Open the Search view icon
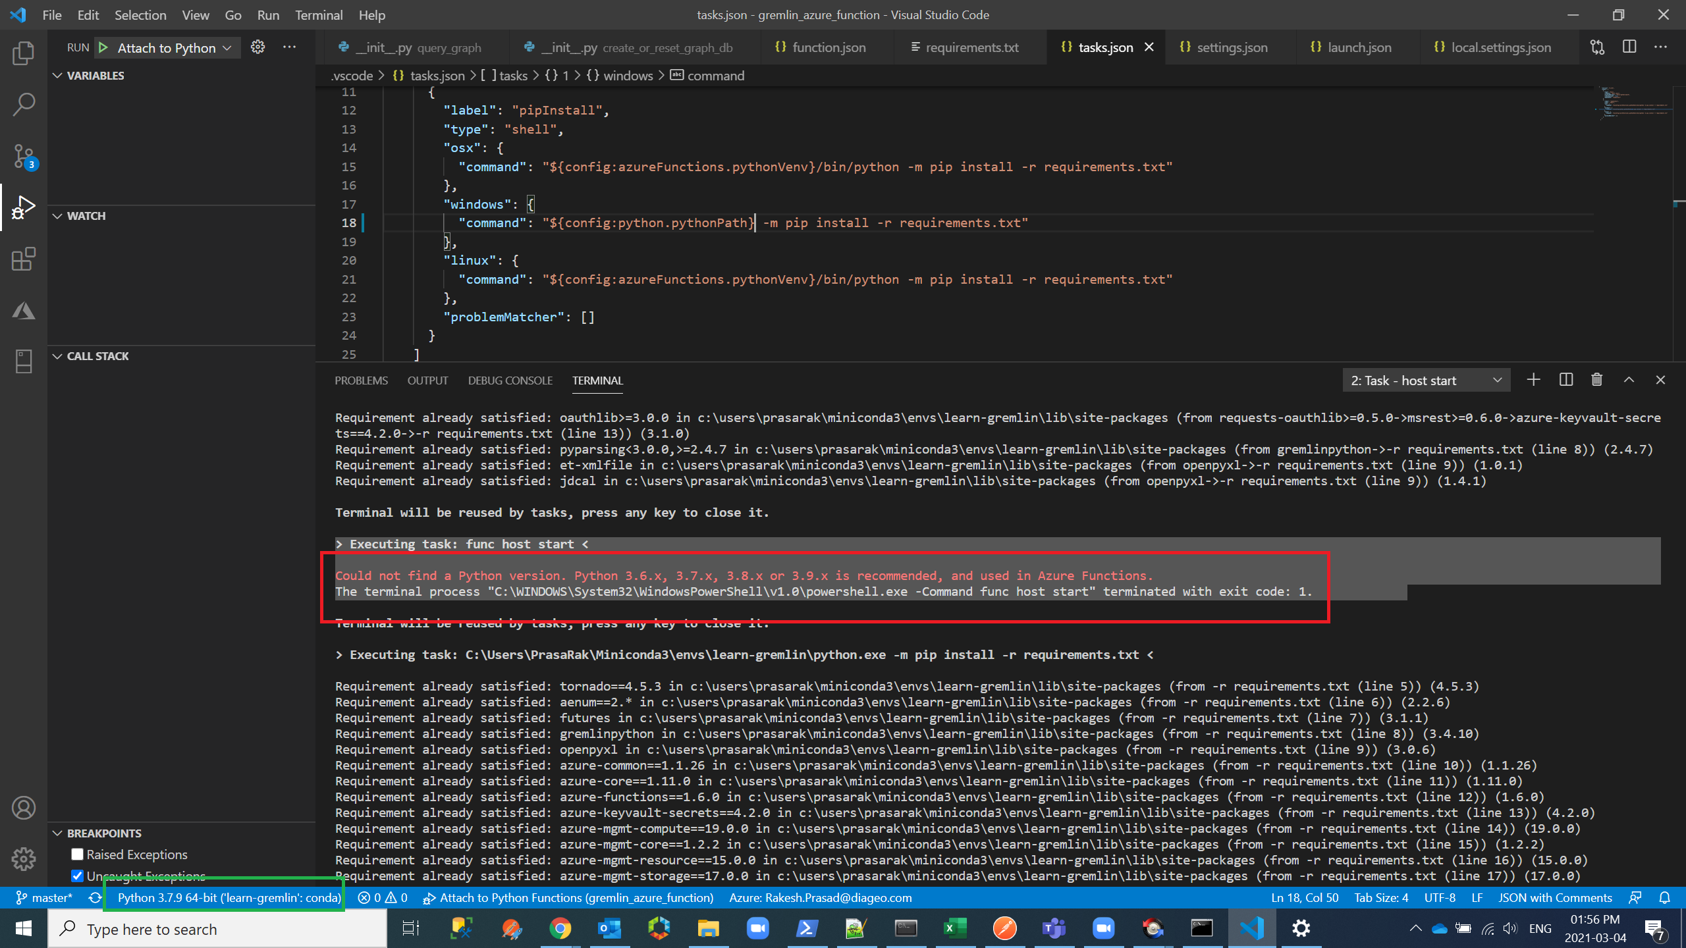The image size is (1686, 948). coord(24,104)
